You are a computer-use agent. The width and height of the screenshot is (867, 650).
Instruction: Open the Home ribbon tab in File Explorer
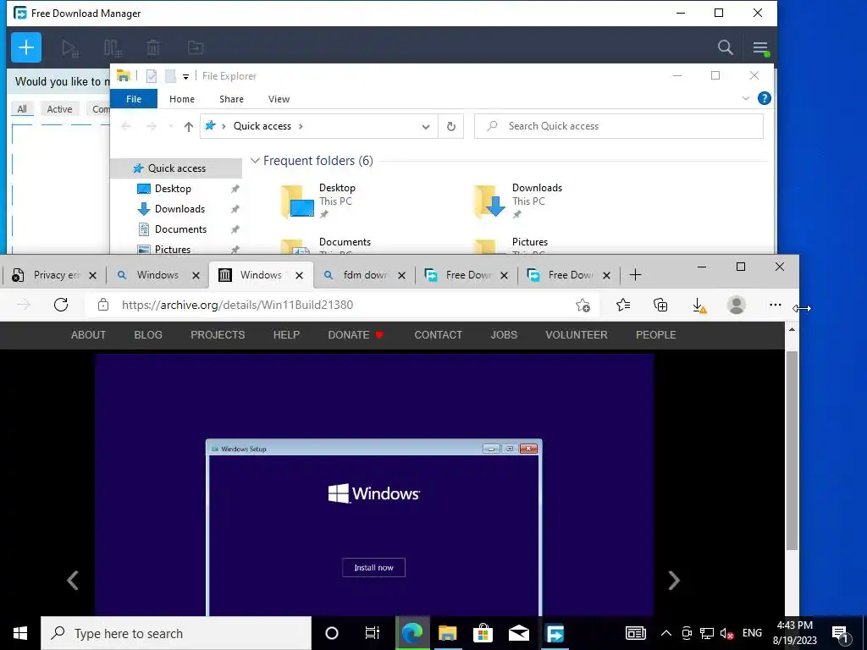(x=182, y=99)
